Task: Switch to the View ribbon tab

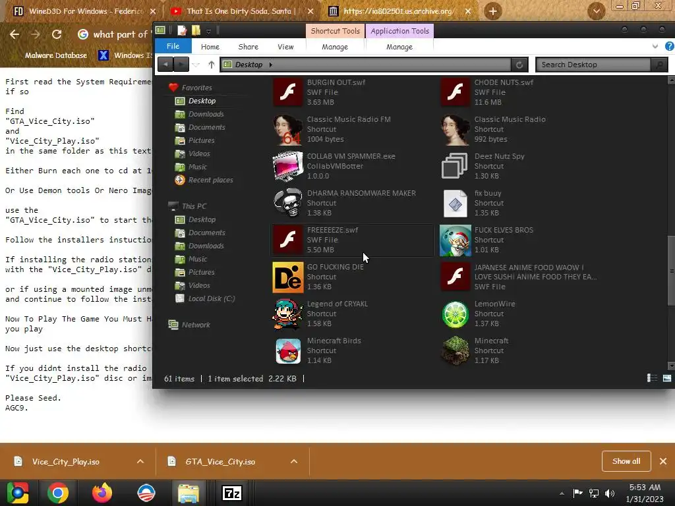Action: pos(285,47)
